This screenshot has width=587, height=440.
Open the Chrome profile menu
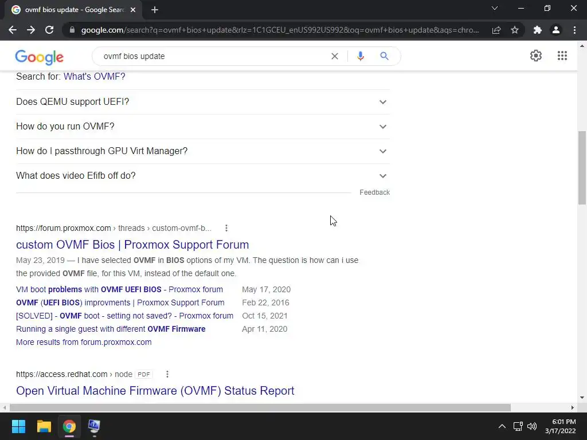tap(556, 30)
